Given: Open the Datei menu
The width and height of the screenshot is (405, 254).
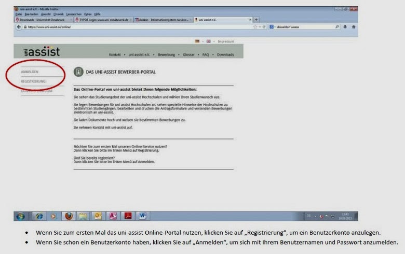Looking at the screenshot, I should 19,14.
